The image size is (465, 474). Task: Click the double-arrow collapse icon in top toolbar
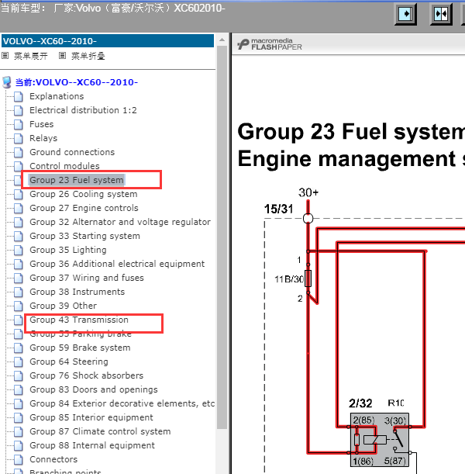[x=441, y=14]
